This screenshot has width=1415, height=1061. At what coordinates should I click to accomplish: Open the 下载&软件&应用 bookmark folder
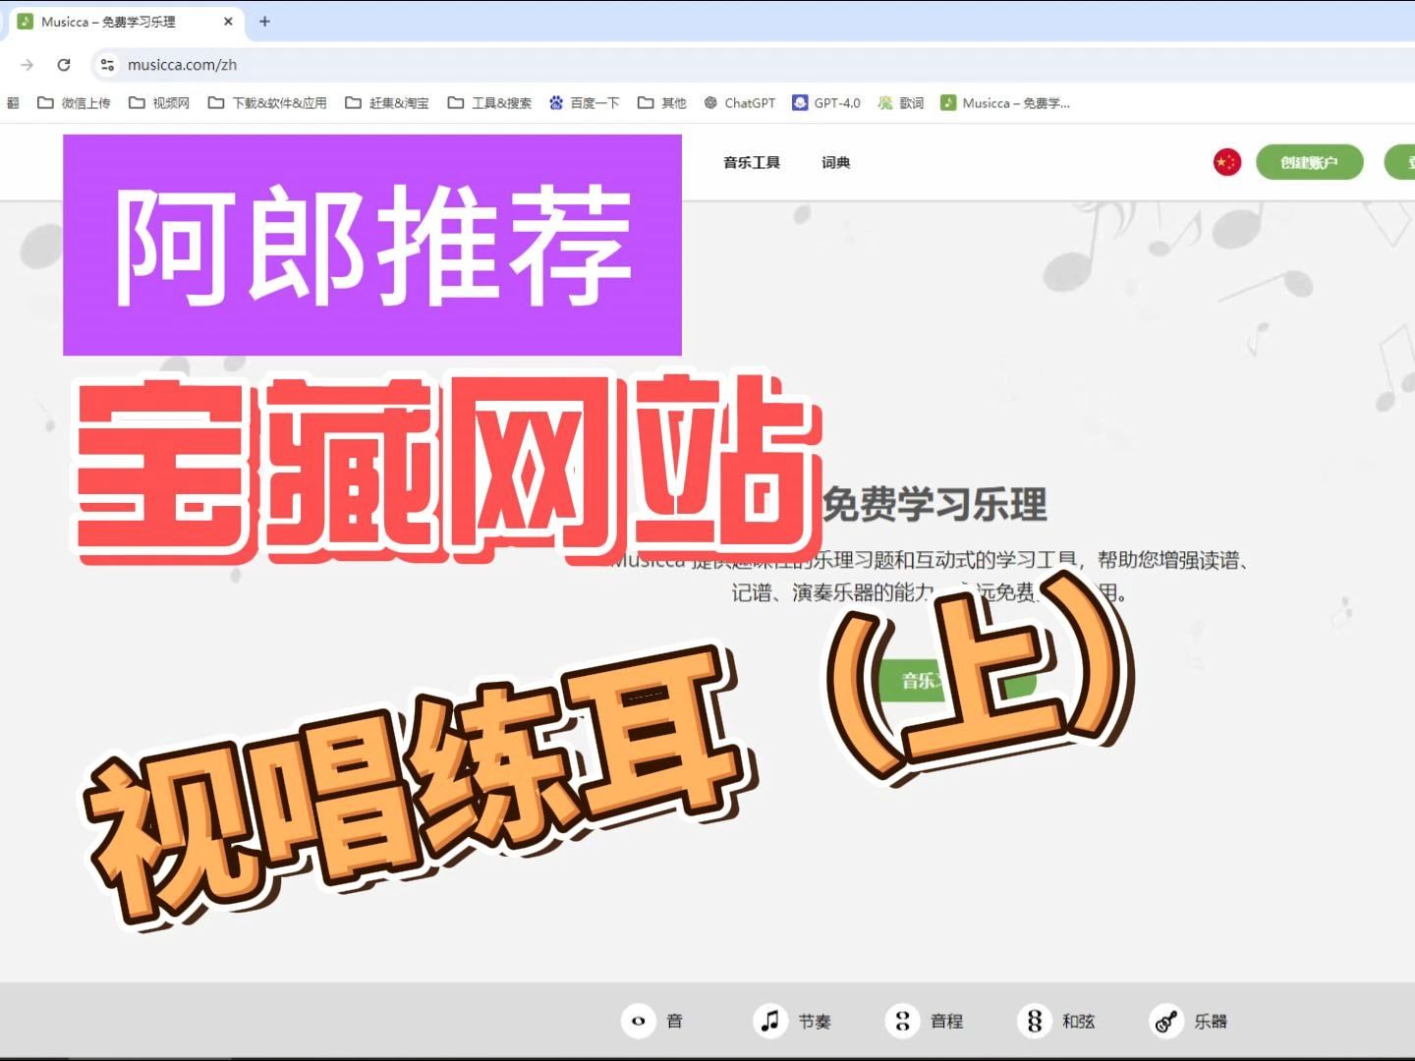pos(267,102)
